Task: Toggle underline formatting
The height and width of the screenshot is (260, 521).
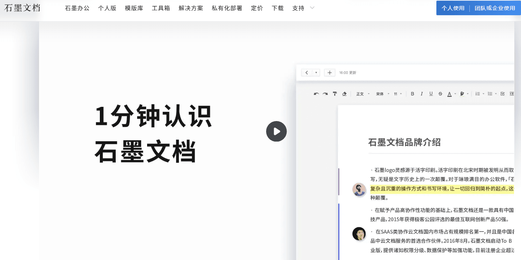Action: click(431, 94)
